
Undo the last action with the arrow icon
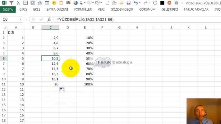pos(136,3)
